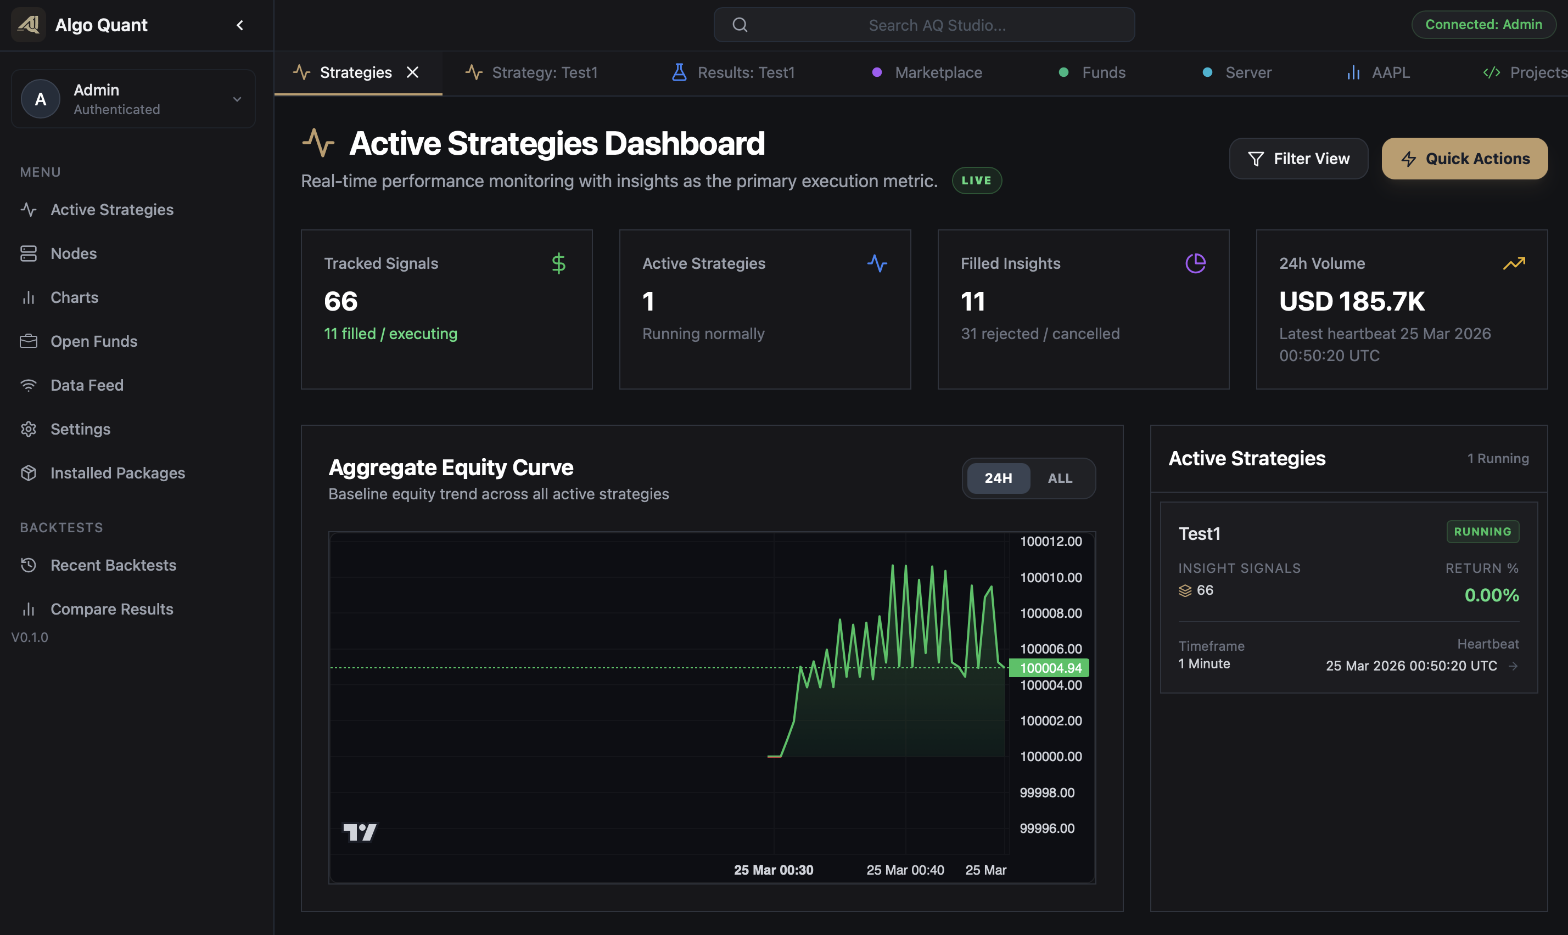Switch to the Results: Test1 tab
The height and width of the screenshot is (935, 1568).
(x=733, y=72)
